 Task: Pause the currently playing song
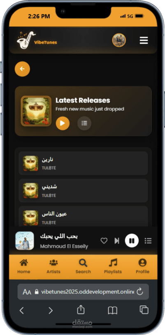[x=132, y=241]
